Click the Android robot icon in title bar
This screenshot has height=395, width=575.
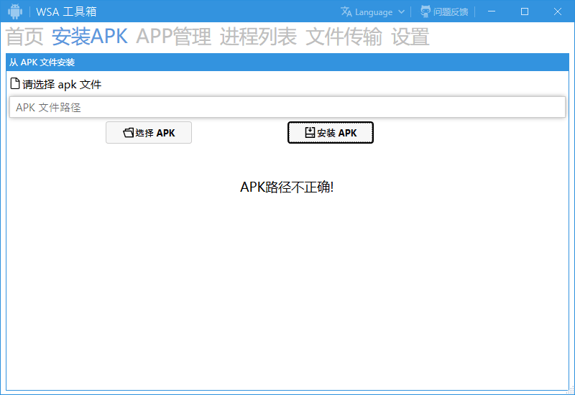click(15, 11)
